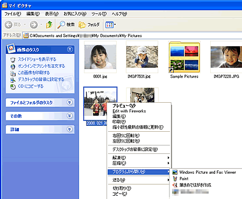Expand the 送る(N) submenu
Image resolution: width=242 pixels, height=199 pixels.
click(139, 180)
